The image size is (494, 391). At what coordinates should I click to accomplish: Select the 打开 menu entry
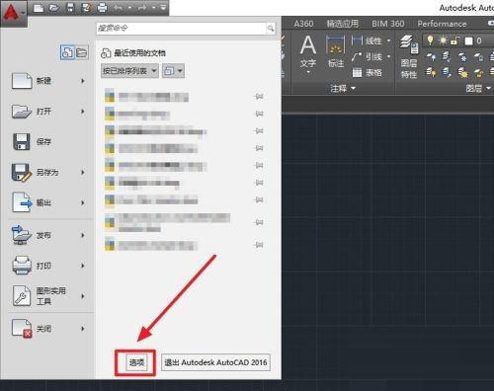47,112
